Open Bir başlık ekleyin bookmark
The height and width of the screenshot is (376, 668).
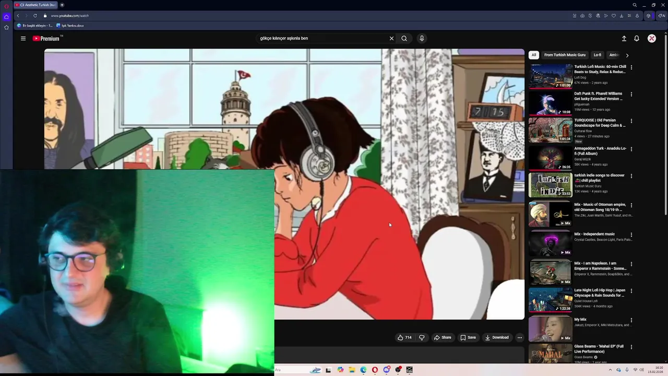34,26
